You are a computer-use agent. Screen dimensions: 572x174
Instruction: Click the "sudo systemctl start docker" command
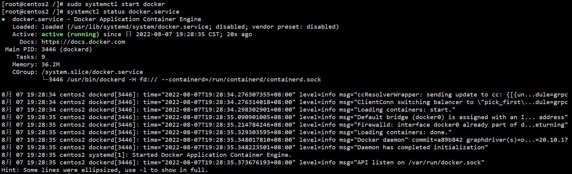pyautogui.click(x=116, y=4)
